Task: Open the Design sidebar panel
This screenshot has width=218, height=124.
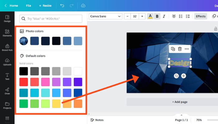Action: tap(7, 19)
